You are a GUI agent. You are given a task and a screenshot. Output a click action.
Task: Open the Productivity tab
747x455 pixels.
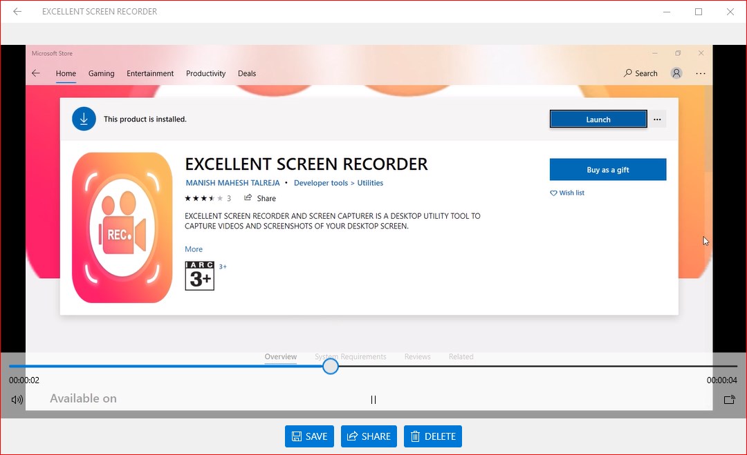(206, 73)
